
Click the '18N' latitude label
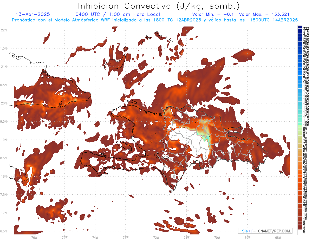tap(4, 176)
